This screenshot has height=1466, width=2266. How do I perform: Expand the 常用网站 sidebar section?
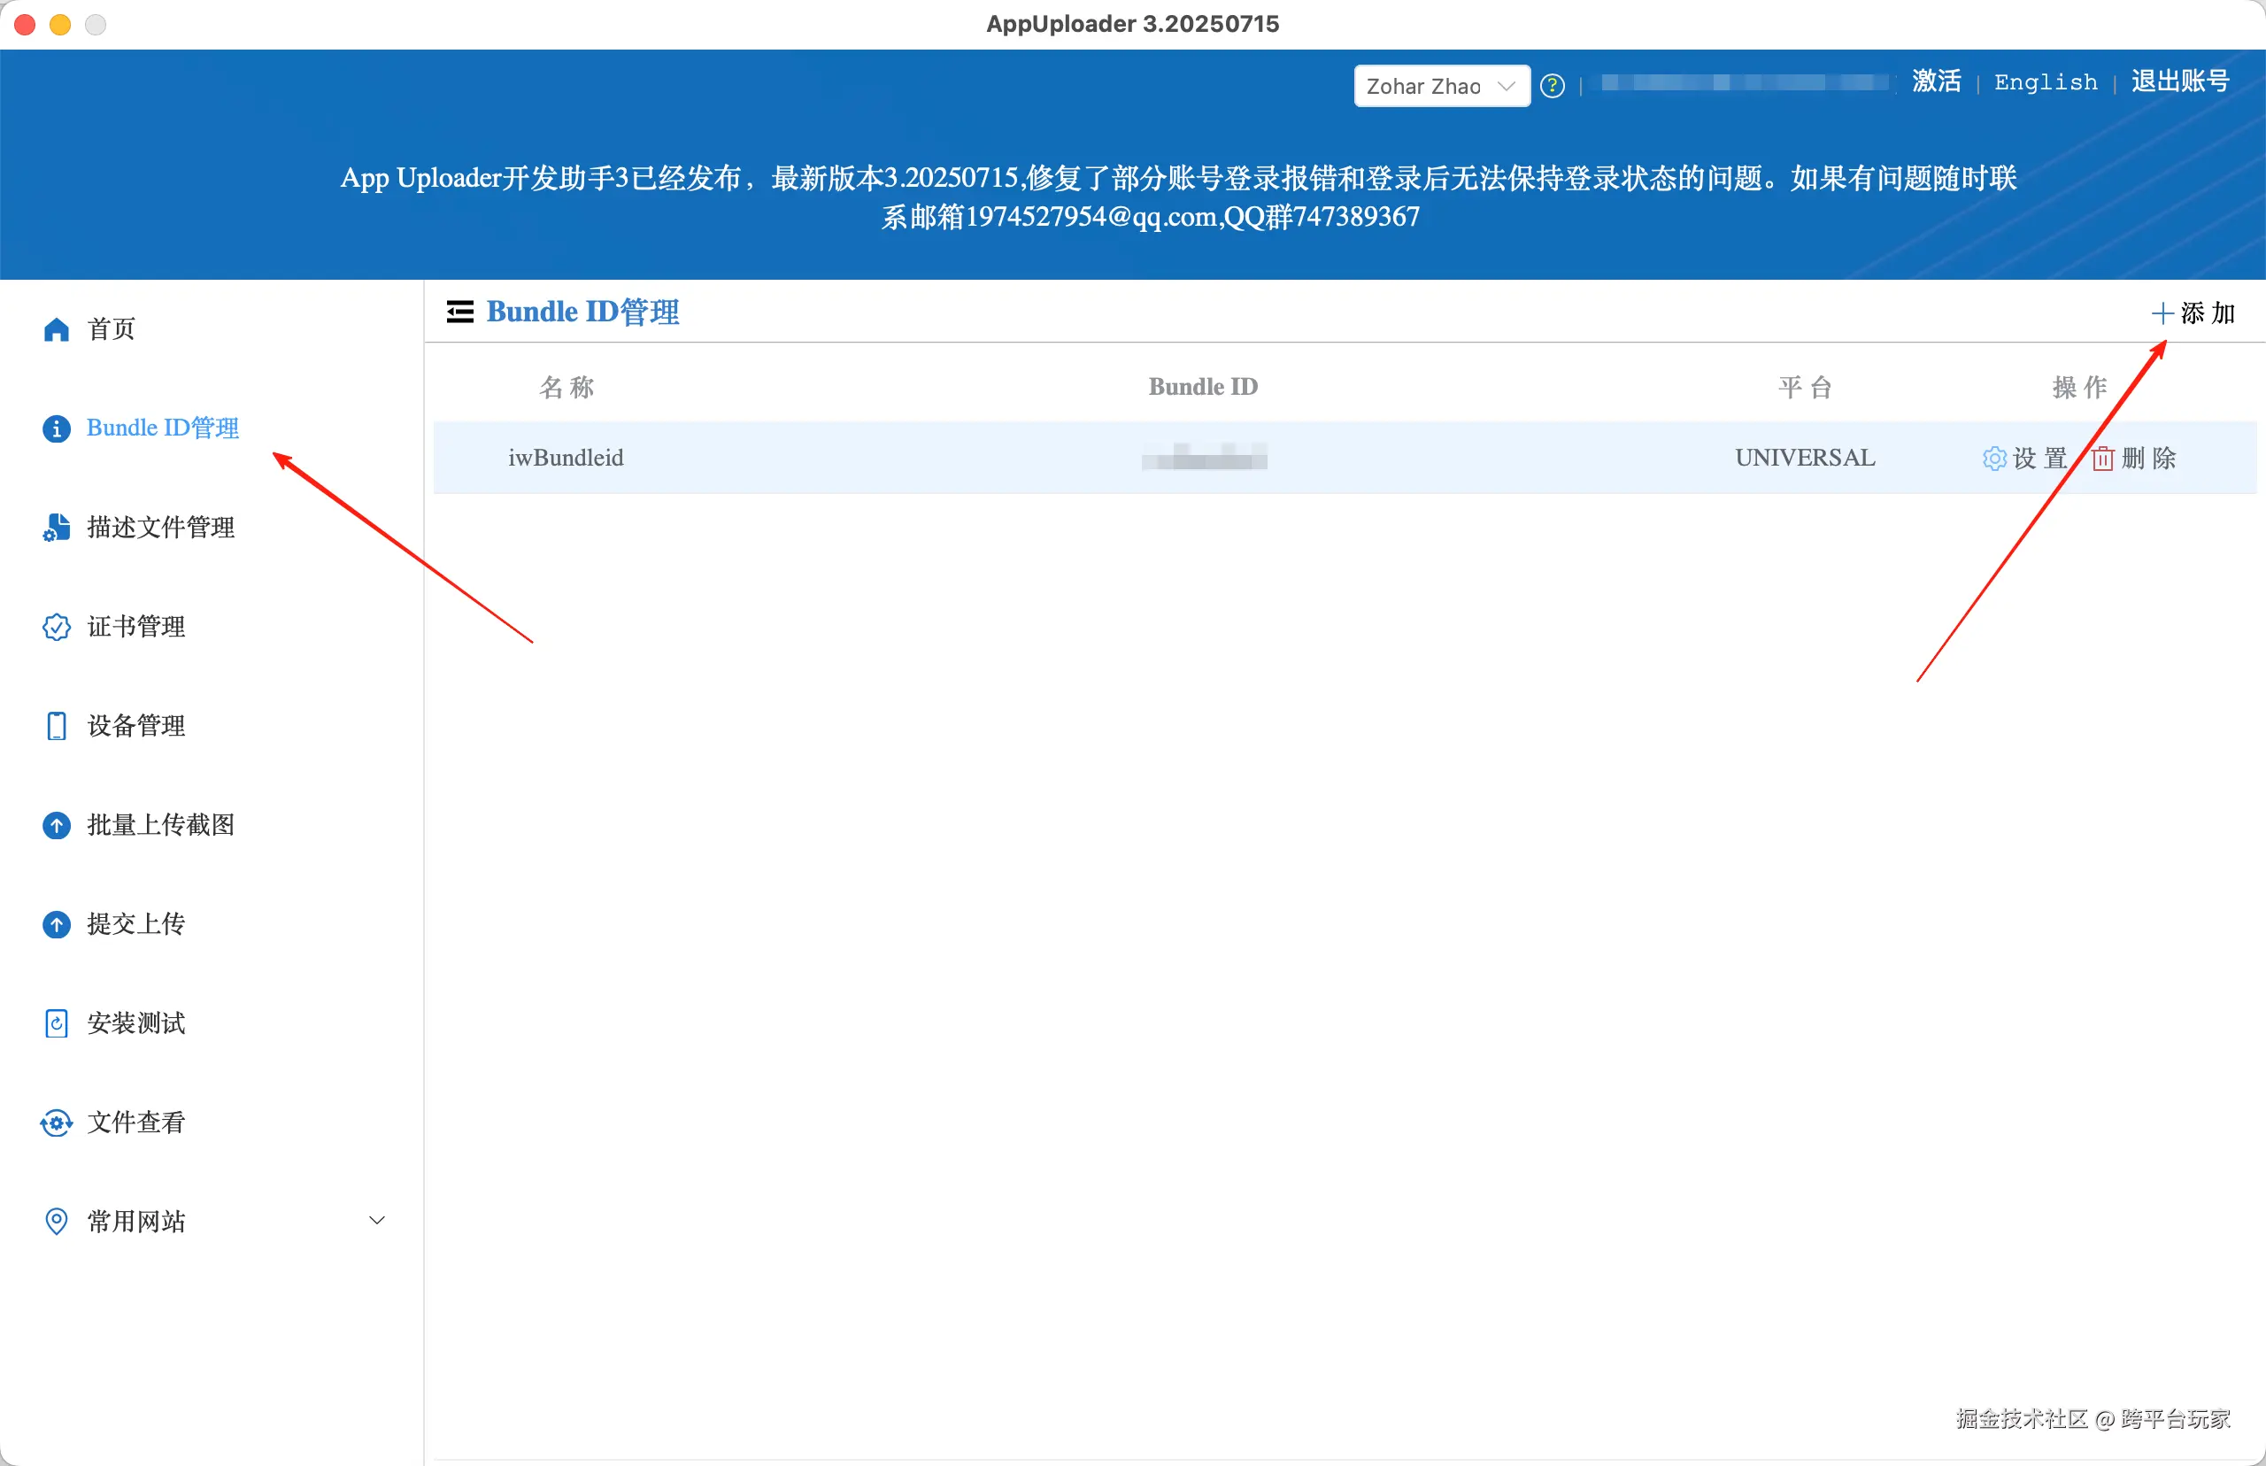[x=377, y=1221]
